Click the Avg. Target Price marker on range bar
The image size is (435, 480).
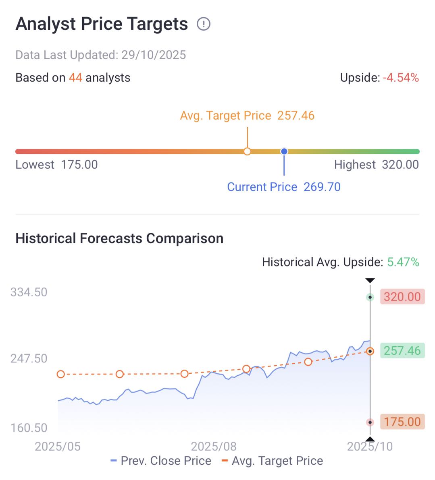(248, 151)
